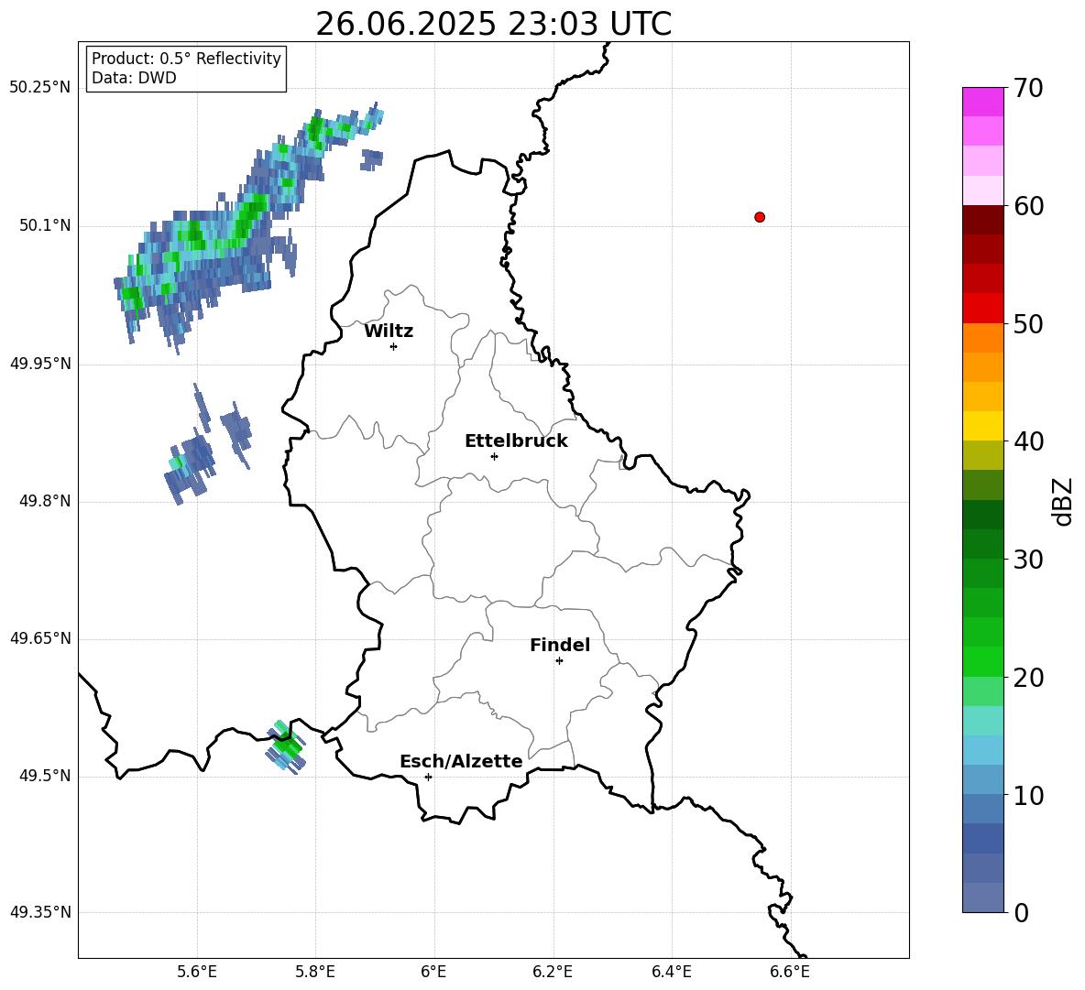1085x990 pixels.
Task: Click the 6°E longitude label
Action: (x=433, y=972)
